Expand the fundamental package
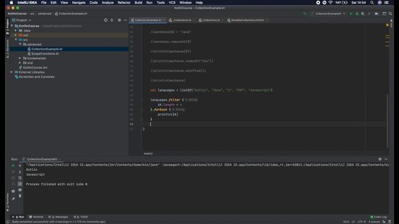 coord(20,58)
